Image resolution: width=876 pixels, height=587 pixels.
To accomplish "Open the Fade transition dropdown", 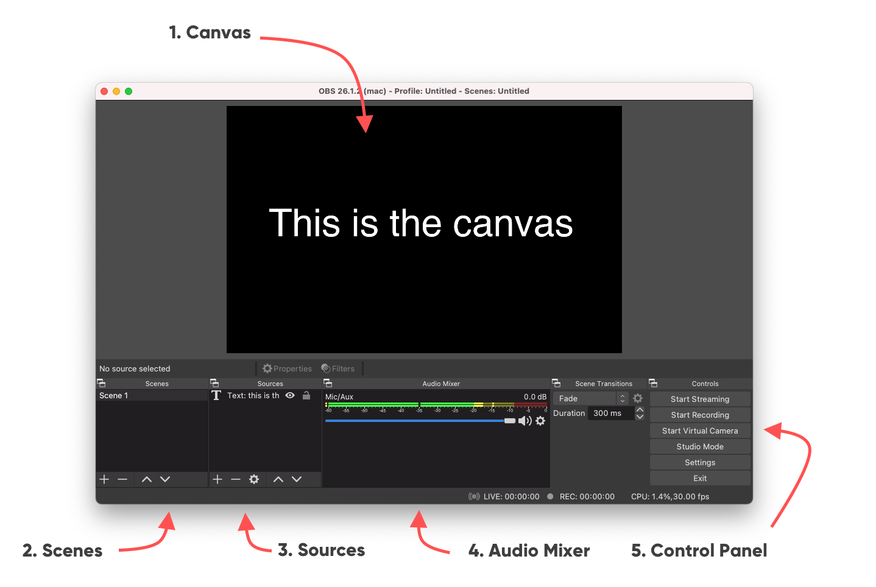I will click(x=590, y=398).
